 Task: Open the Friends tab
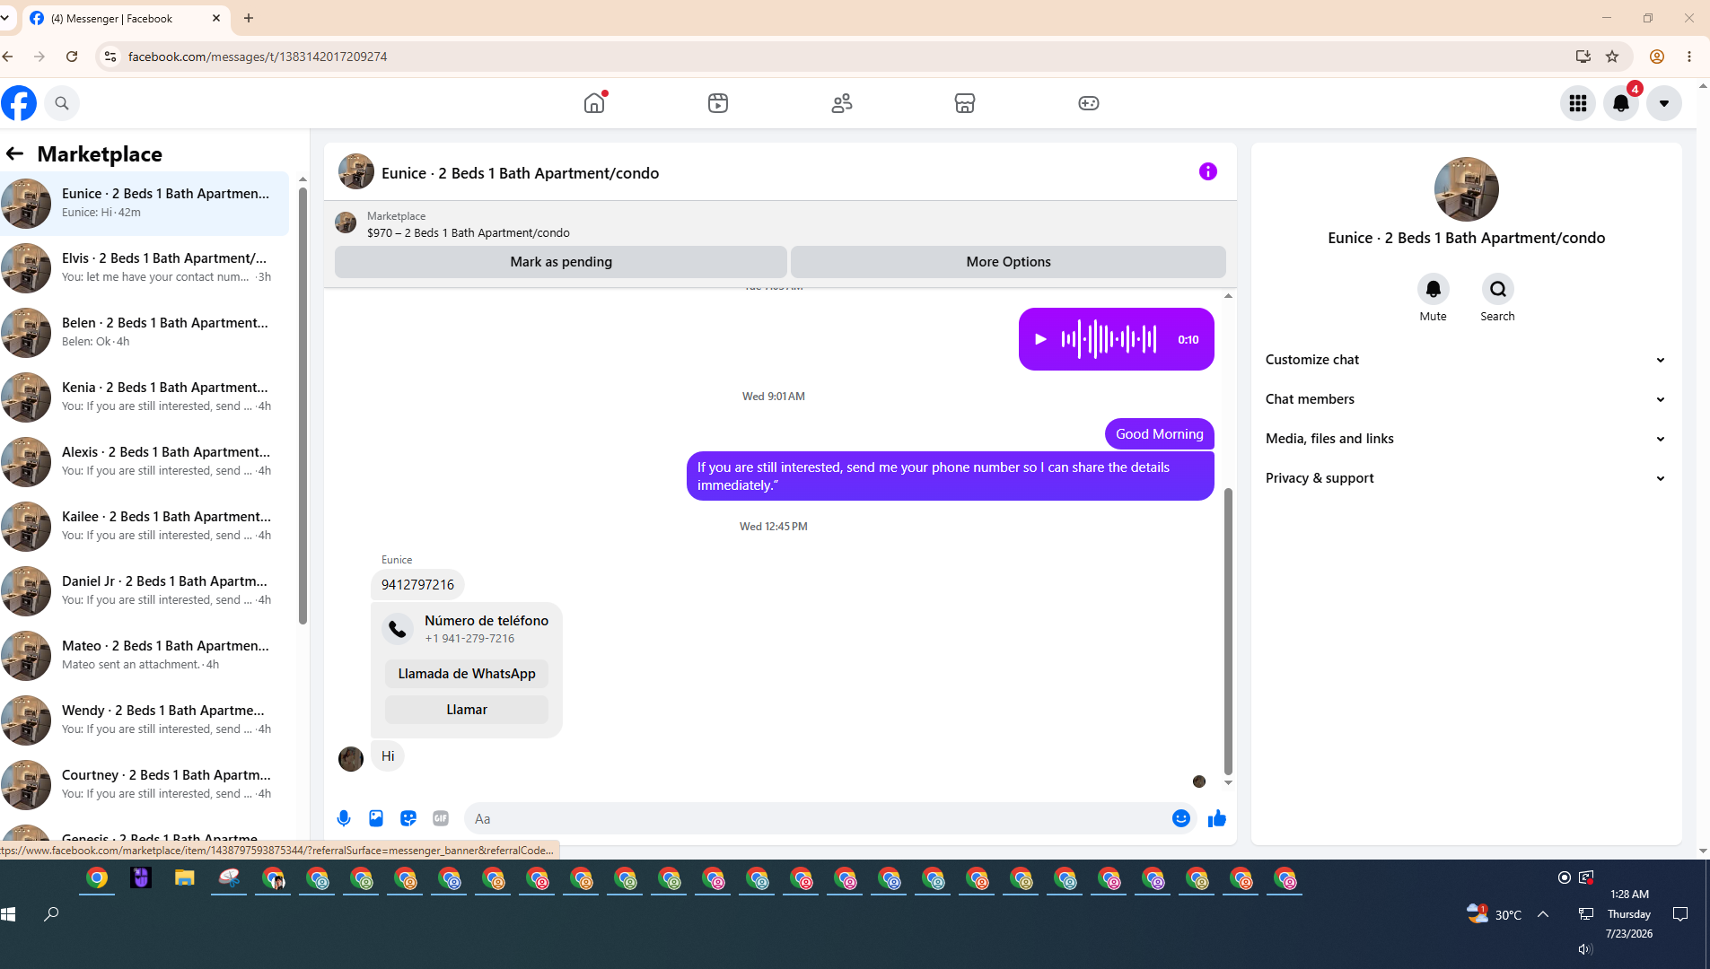842,103
